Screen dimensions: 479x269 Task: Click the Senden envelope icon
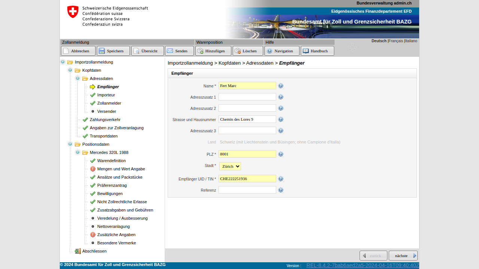pyautogui.click(x=170, y=51)
